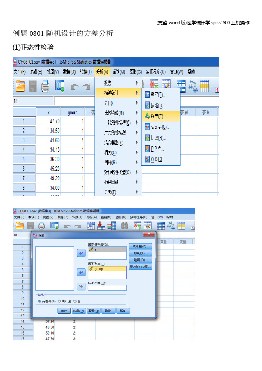This screenshot has height=371, width=262.
Task: Choose 描述(D)... in 描述统计 submenu
Action: (x=161, y=106)
